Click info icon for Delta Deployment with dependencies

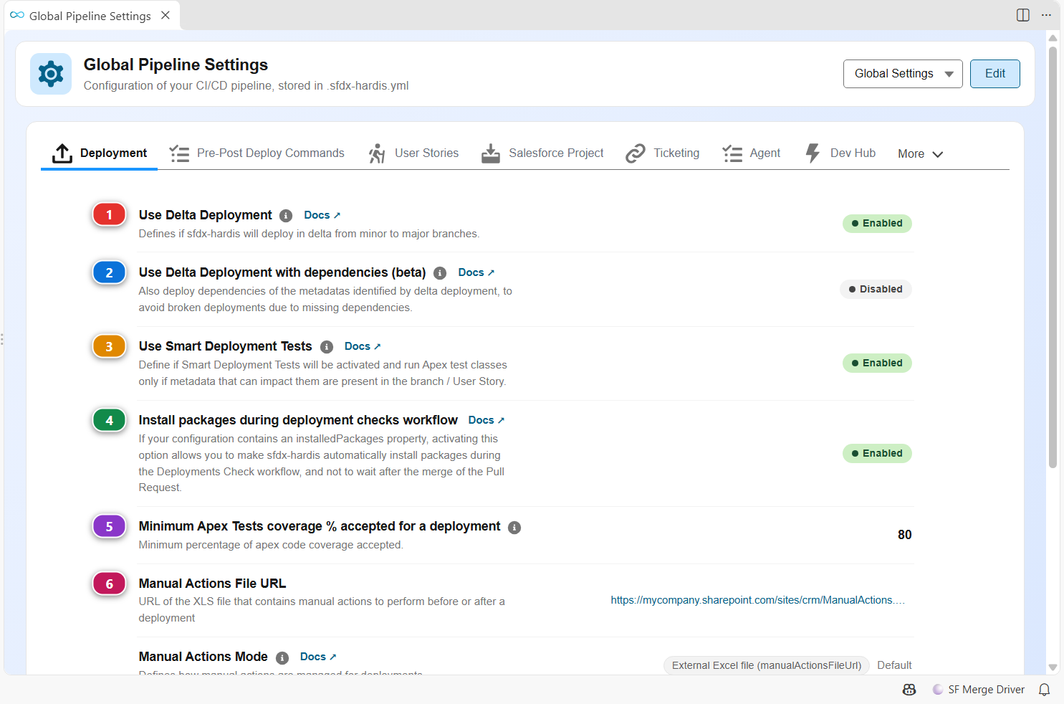440,273
